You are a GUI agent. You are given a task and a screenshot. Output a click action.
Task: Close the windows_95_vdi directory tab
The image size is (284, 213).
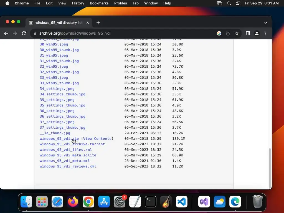87,23
